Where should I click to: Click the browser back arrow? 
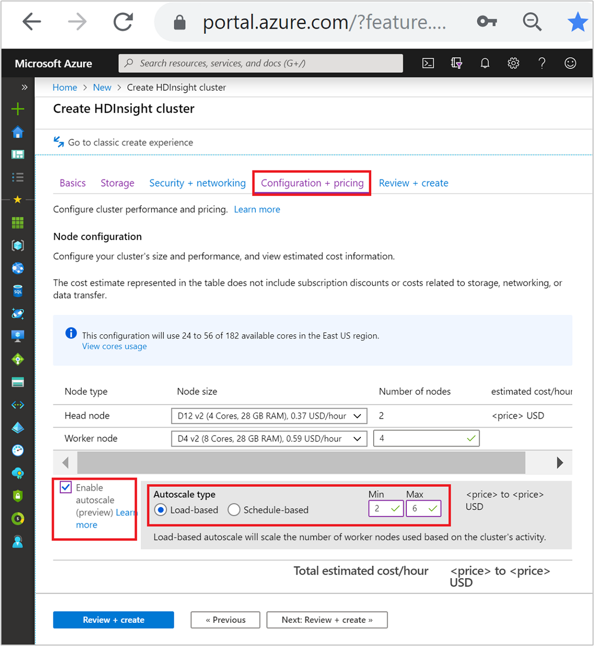click(x=32, y=22)
